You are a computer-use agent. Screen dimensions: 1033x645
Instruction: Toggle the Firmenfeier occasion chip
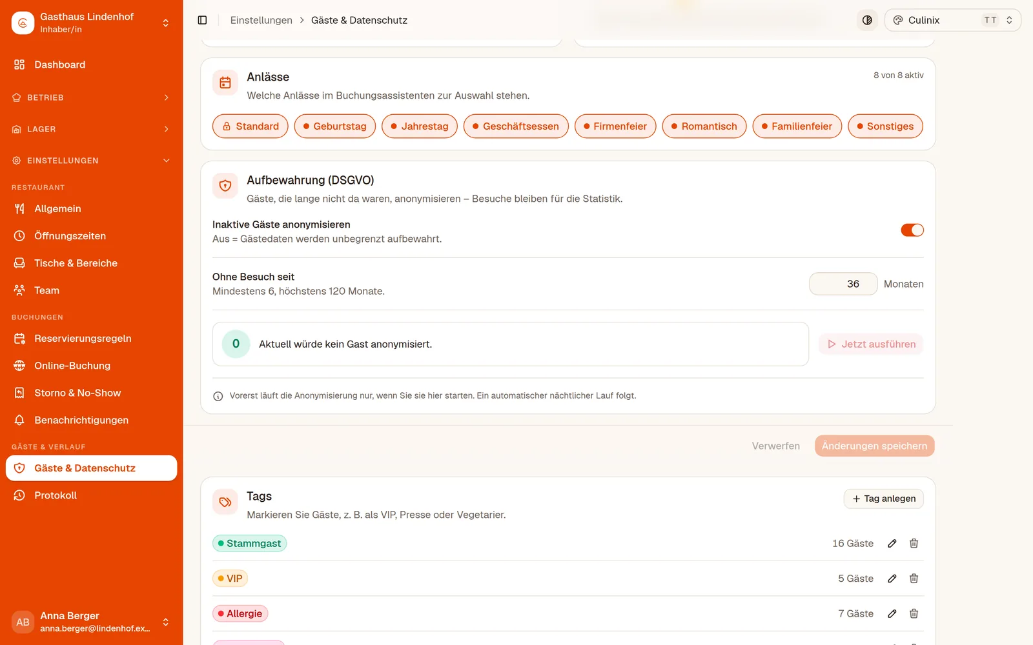click(615, 126)
